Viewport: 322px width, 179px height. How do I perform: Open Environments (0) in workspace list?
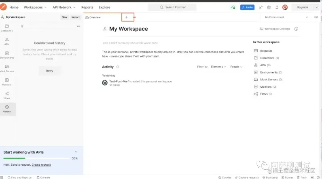pos(268,72)
